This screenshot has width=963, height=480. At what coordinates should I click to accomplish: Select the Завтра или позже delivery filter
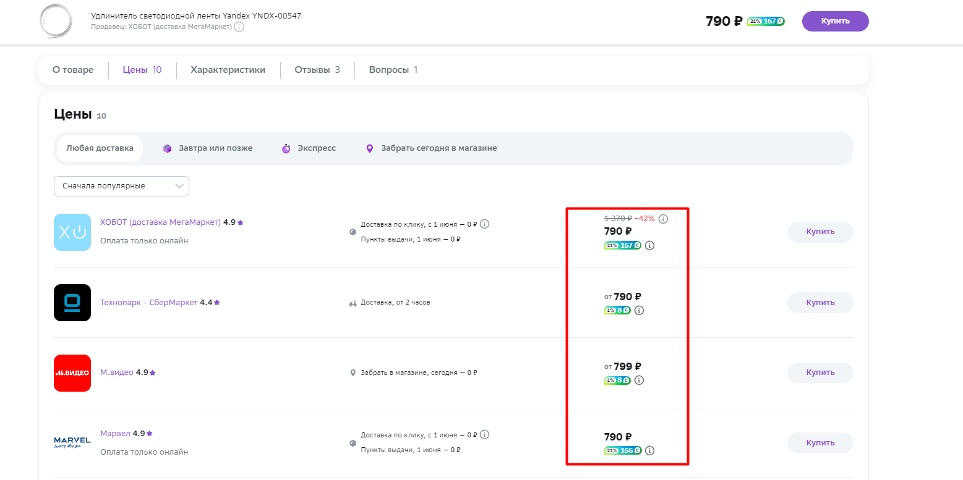click(208, 148)
